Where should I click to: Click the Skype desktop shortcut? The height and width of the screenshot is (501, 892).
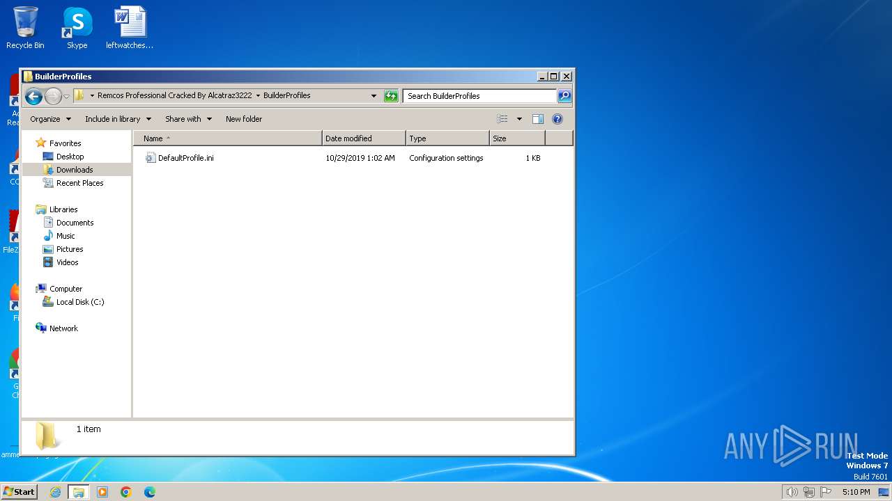(77, 28)
